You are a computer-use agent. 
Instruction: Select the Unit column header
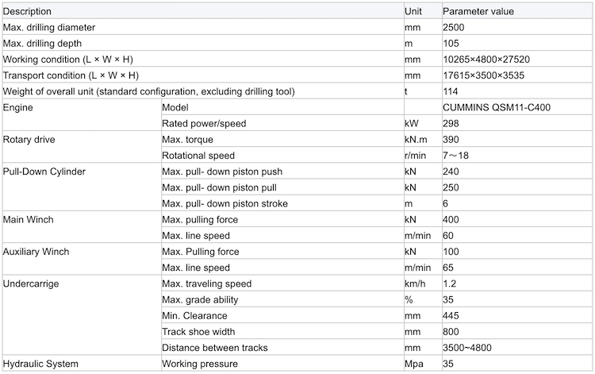click(x=423, y=11)
